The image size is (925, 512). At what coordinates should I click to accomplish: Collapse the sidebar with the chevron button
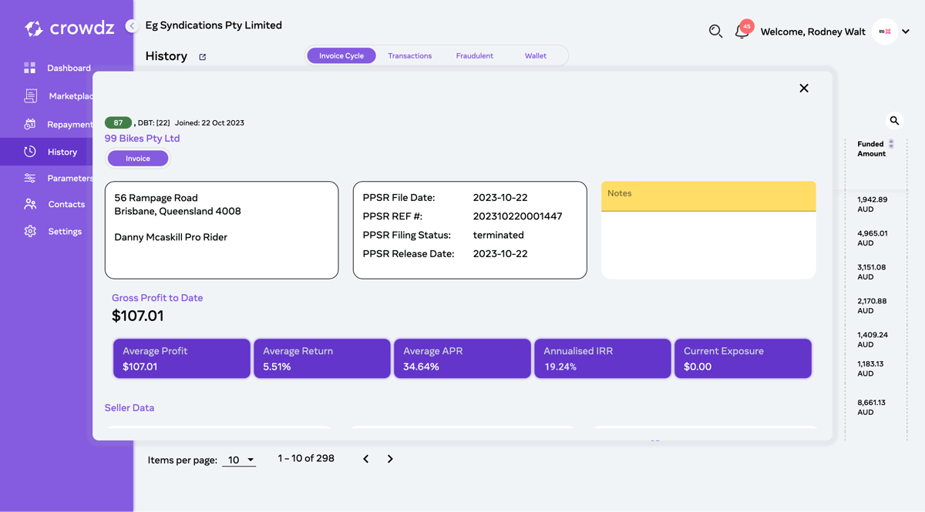point(132,26)
